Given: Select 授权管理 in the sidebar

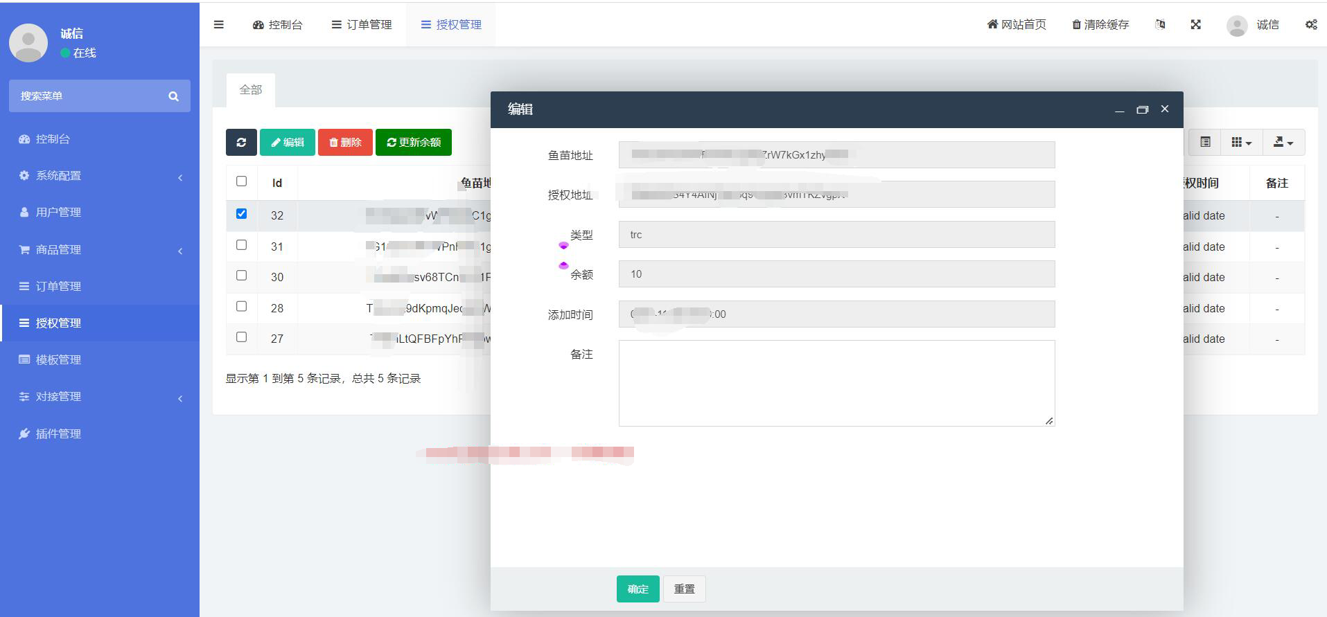Looking at the screenshot, I should [100, 323].
